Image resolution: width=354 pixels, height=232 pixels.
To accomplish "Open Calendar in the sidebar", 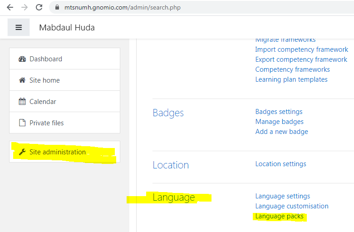I will [x=64, y=101].
